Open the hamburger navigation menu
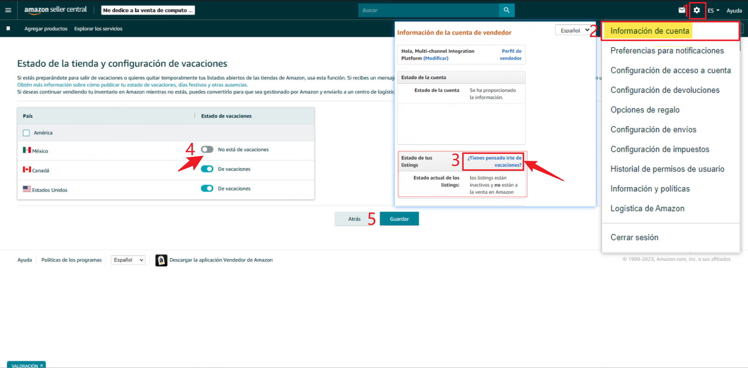Image resolution: width=748 pixels, height=368 pixels. click(x=8, y=10)
